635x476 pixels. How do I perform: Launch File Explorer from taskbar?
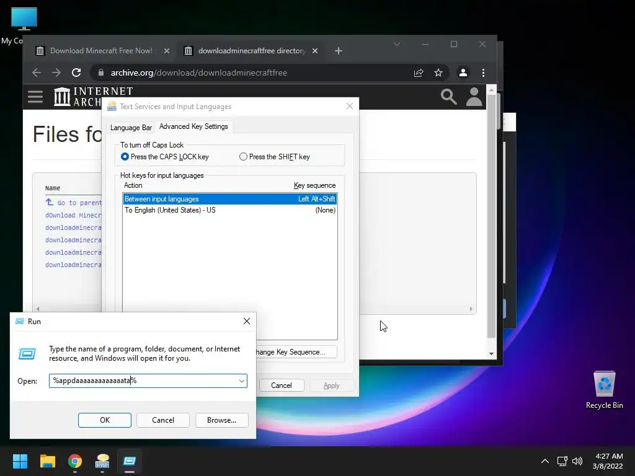[47, 461]
